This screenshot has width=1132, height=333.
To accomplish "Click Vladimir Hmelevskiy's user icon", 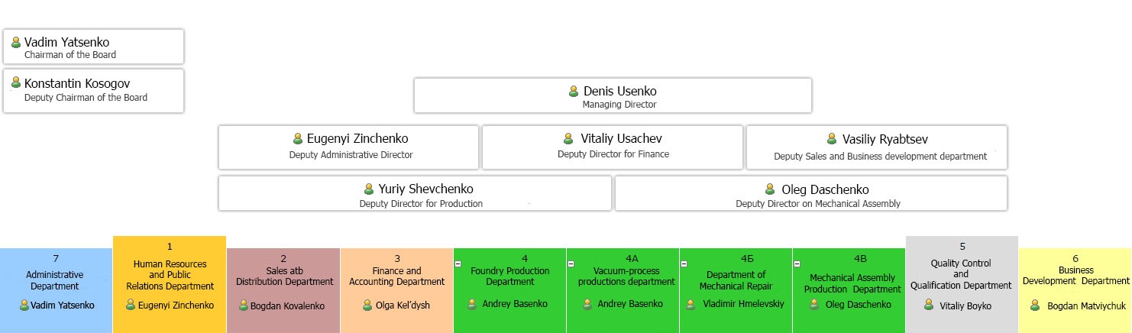I will click(x=693, y=304).
